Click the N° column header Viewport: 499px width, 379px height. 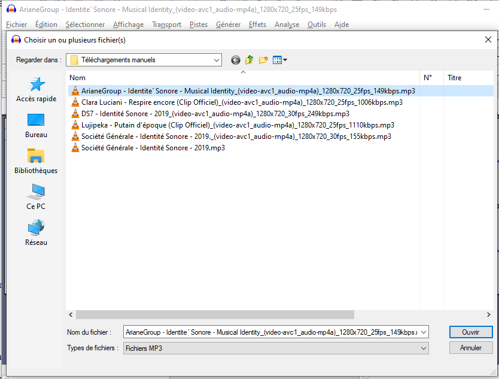click(x=431, y=78)
